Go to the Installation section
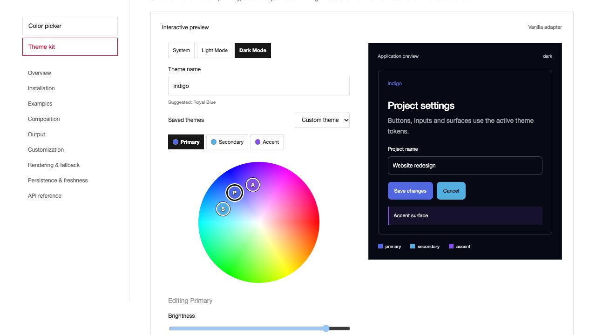The width and height of the screenshot is (596, 335). point(41,88)
